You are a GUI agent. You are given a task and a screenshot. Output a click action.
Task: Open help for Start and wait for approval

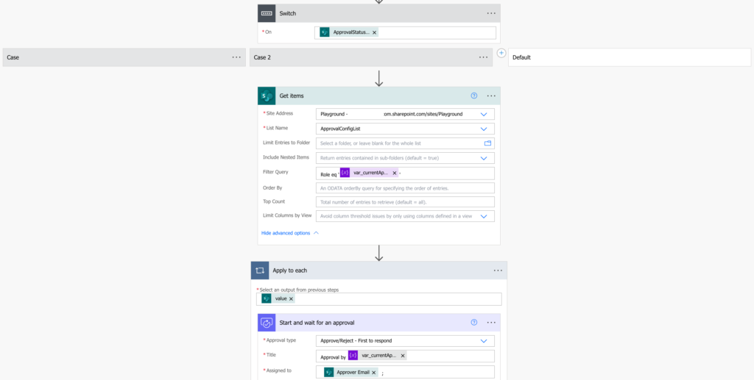coord(474,323)
